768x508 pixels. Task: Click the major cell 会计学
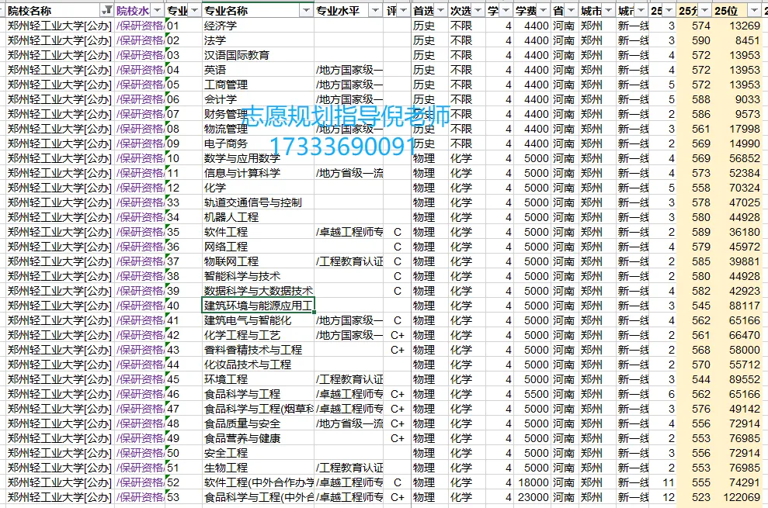(x=258, y=99)
